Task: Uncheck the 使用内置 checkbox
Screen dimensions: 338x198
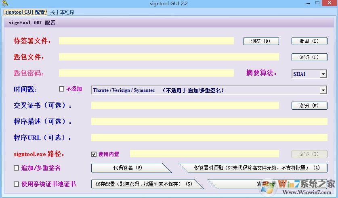Action: [x=94, y=154]
